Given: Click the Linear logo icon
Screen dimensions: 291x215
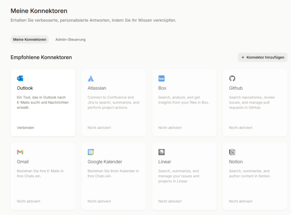Looking at the screenshot, I should point(161,152).
